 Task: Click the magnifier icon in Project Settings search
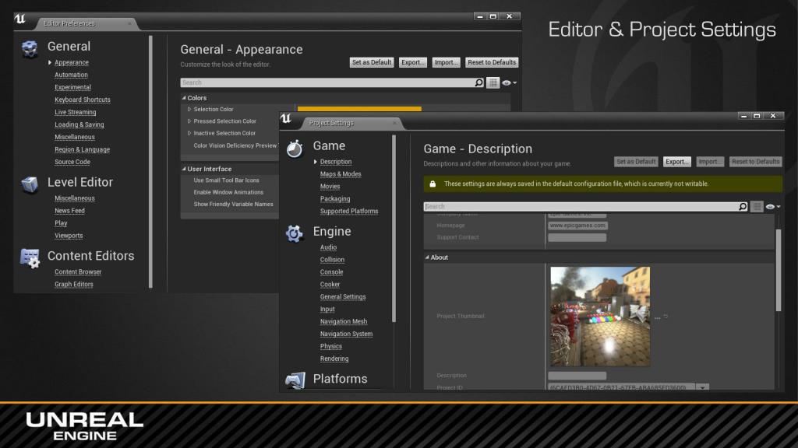click(x=742, y=207)
